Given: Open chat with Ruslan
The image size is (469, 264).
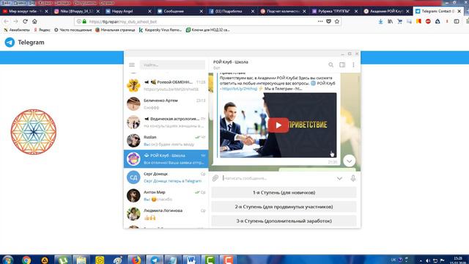Looking at the screenshot, I should coord(166,140).
